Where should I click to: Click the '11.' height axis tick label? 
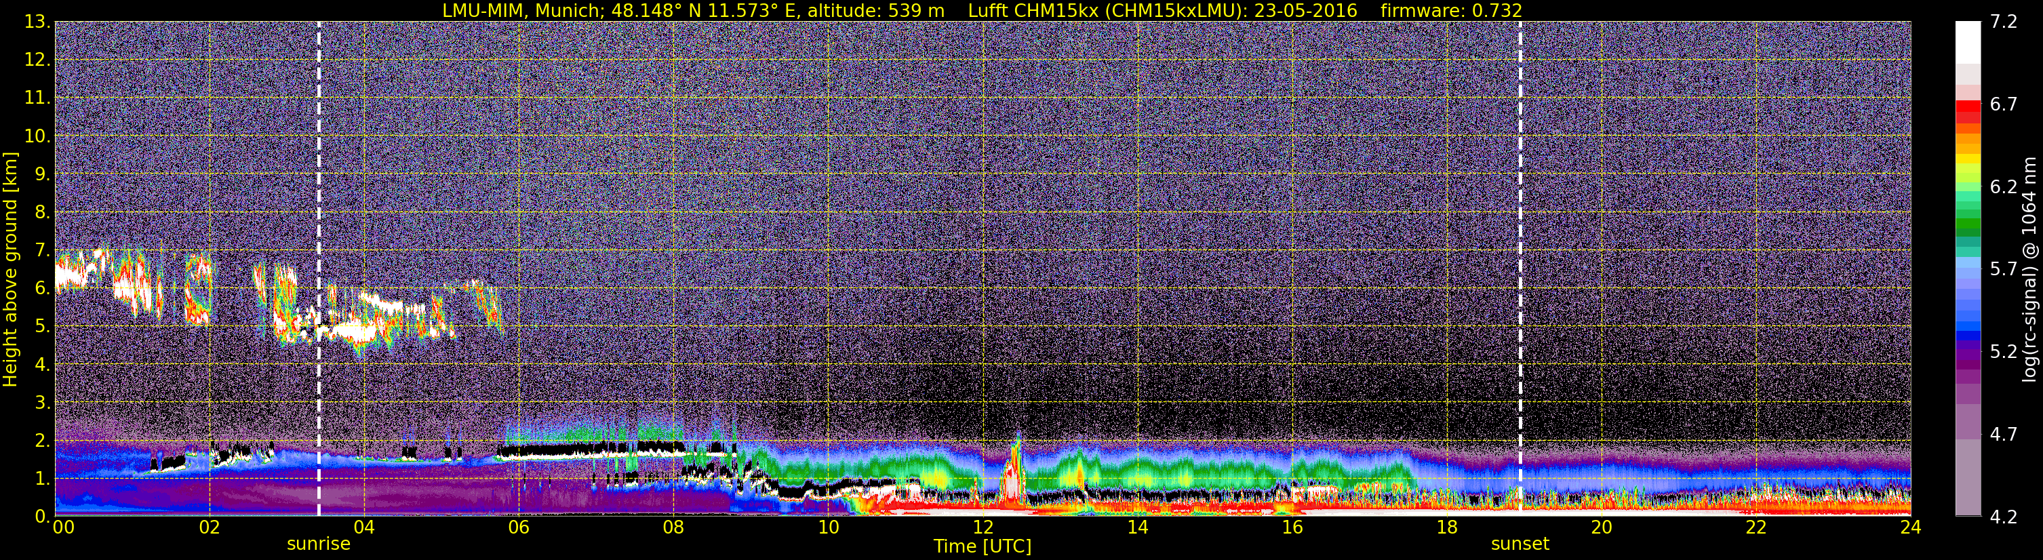click(37, 98)
